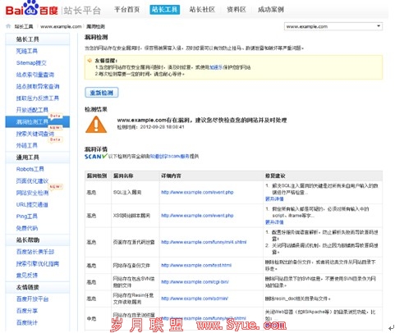Click the orange warning triangle icon
Image resolution: width=395 pixels, height=333 pixels.
tap(96, 125)
